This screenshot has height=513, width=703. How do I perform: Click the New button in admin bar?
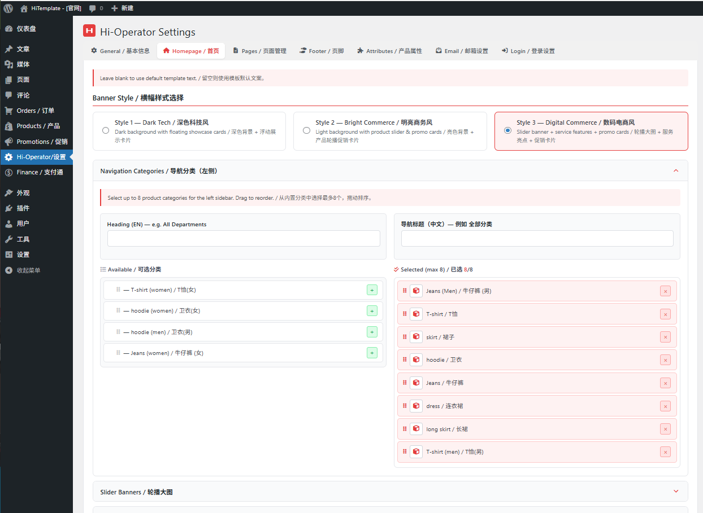[123, 8]
